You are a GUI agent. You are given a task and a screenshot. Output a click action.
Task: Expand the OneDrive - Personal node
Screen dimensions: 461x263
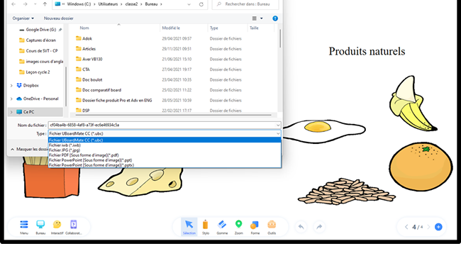[11, 99]
